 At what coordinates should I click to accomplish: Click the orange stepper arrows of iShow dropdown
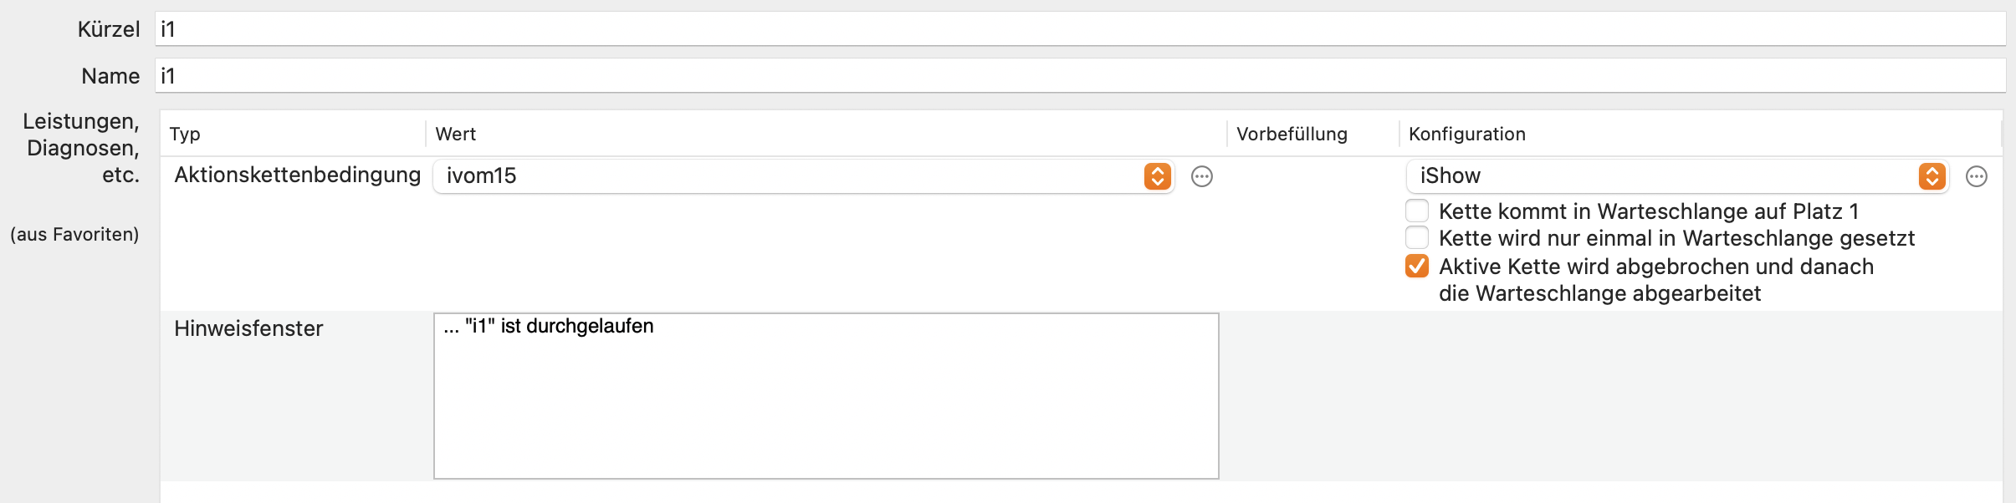(1932, 176)
